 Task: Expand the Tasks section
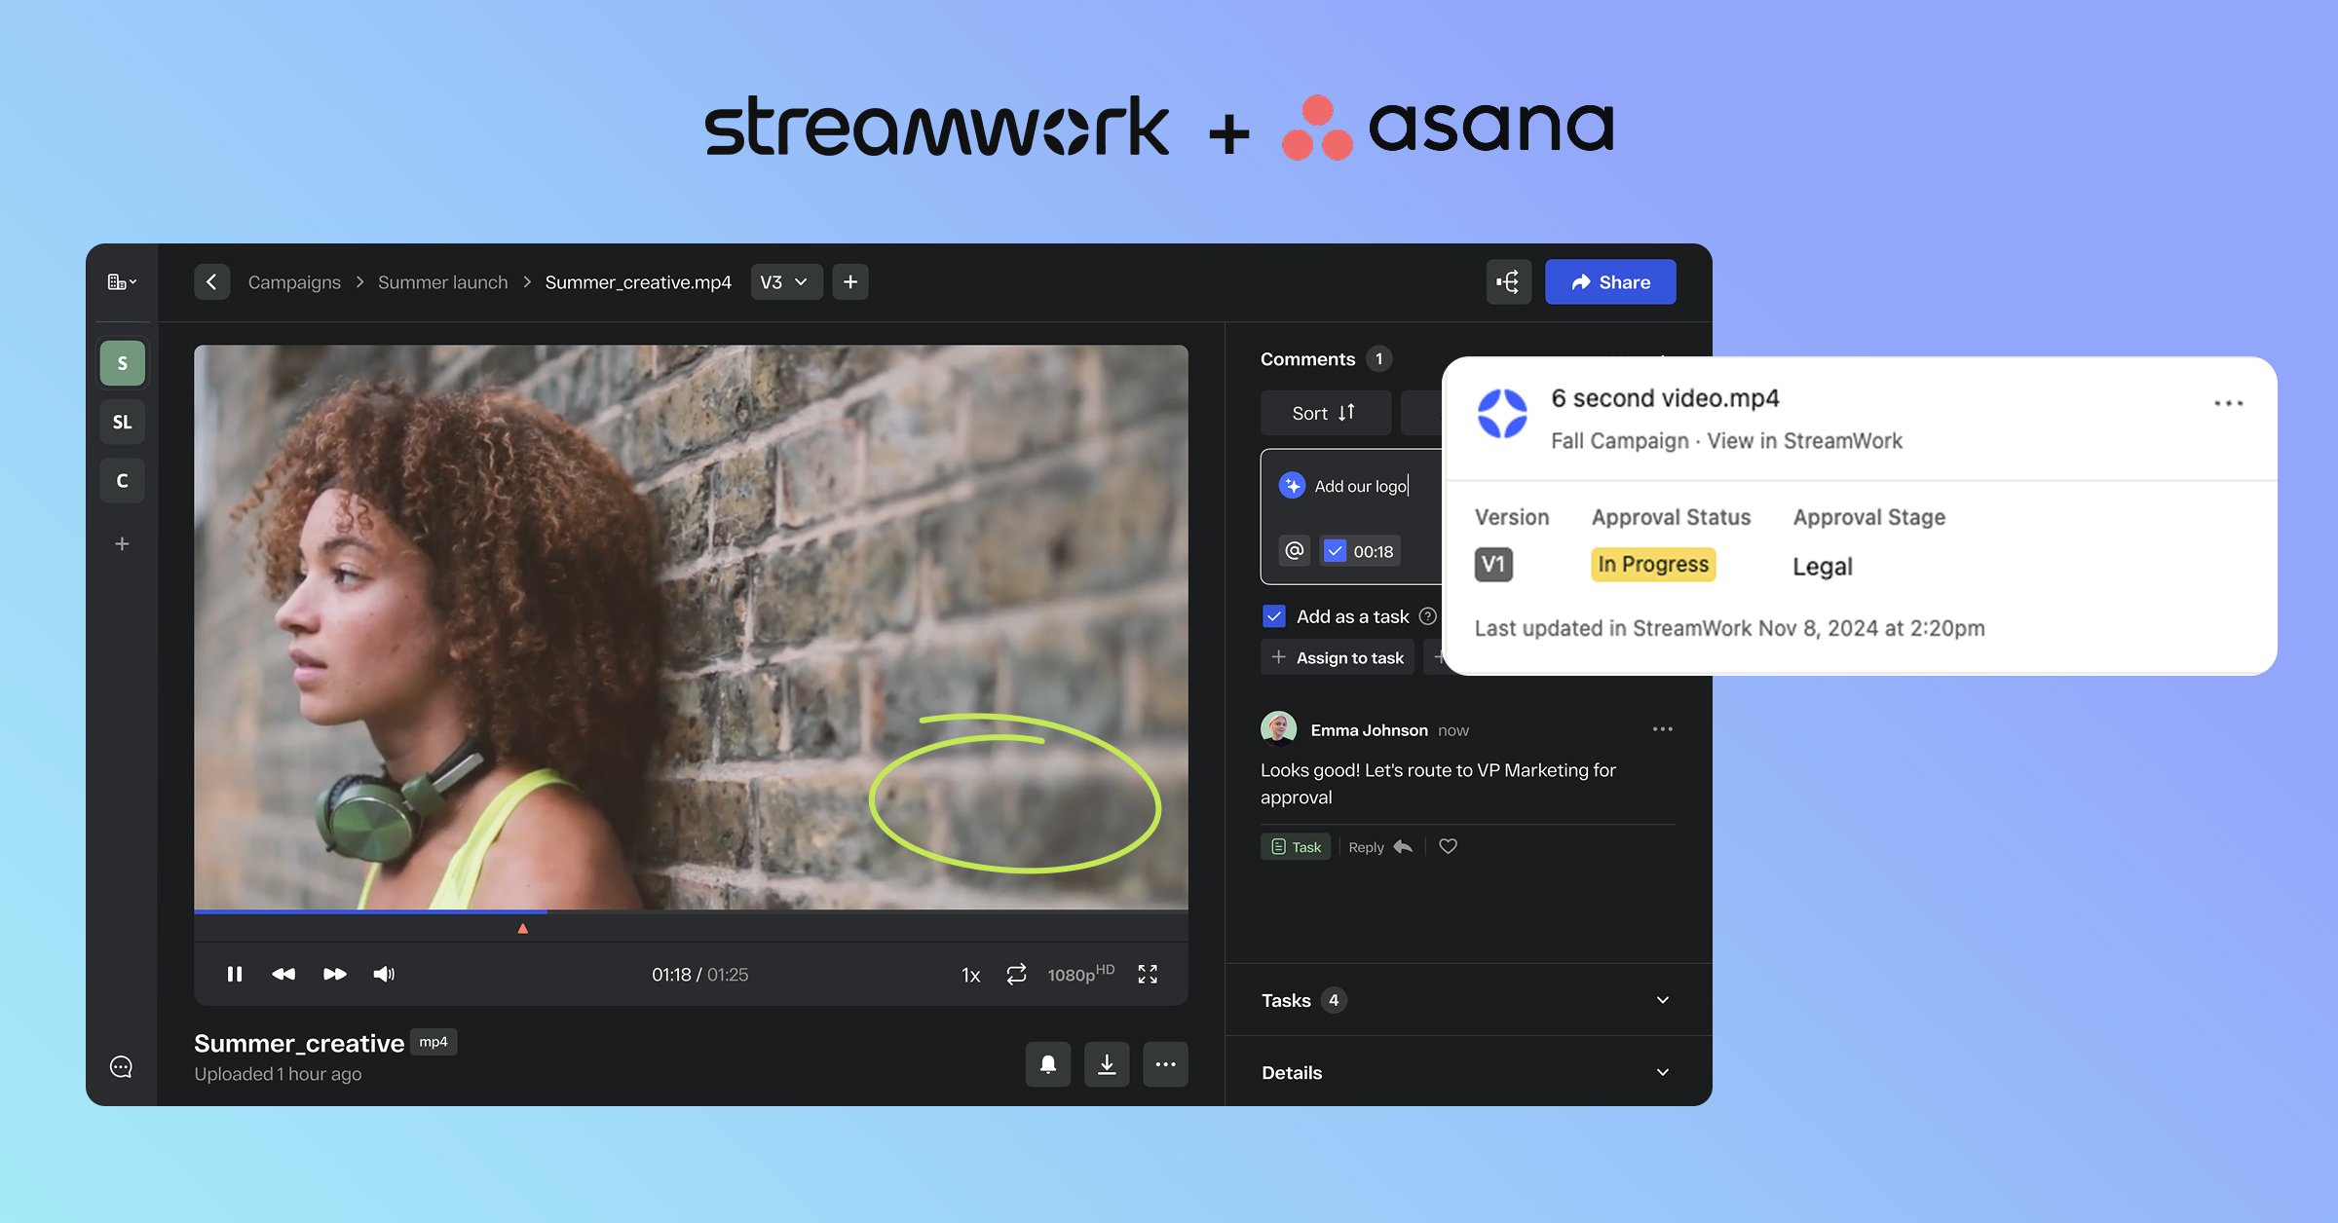pyautogui.click(x=1661, y=1000)
